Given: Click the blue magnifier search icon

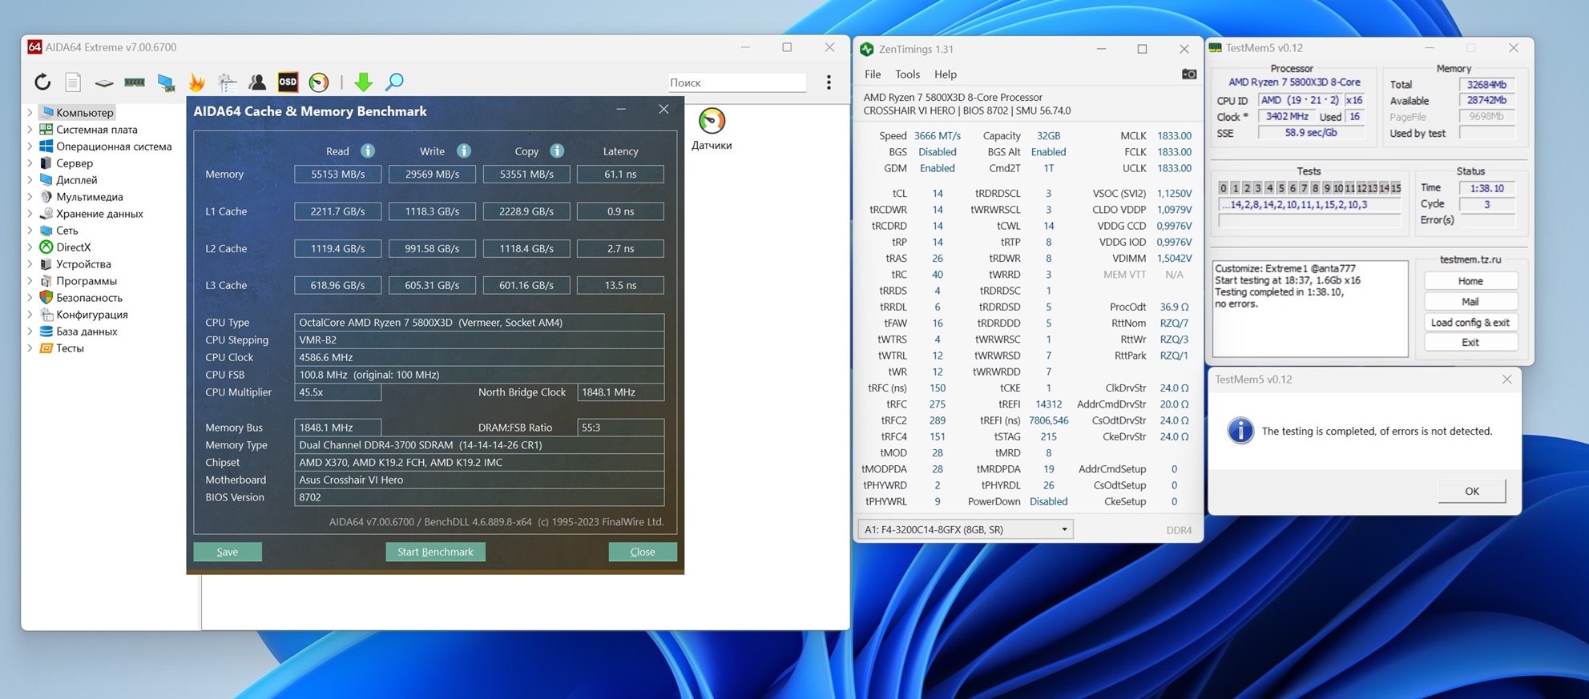Looking at the screenshot, I should 394,82.
